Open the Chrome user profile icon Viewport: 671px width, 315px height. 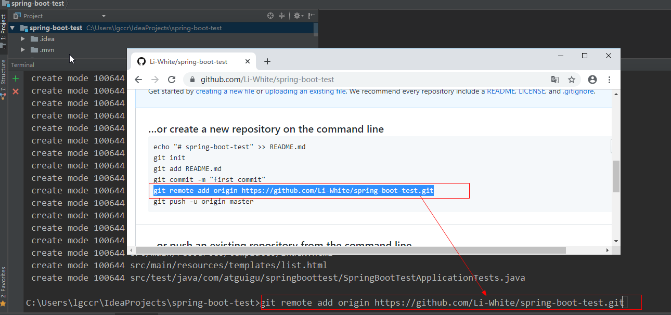[592, 80]
